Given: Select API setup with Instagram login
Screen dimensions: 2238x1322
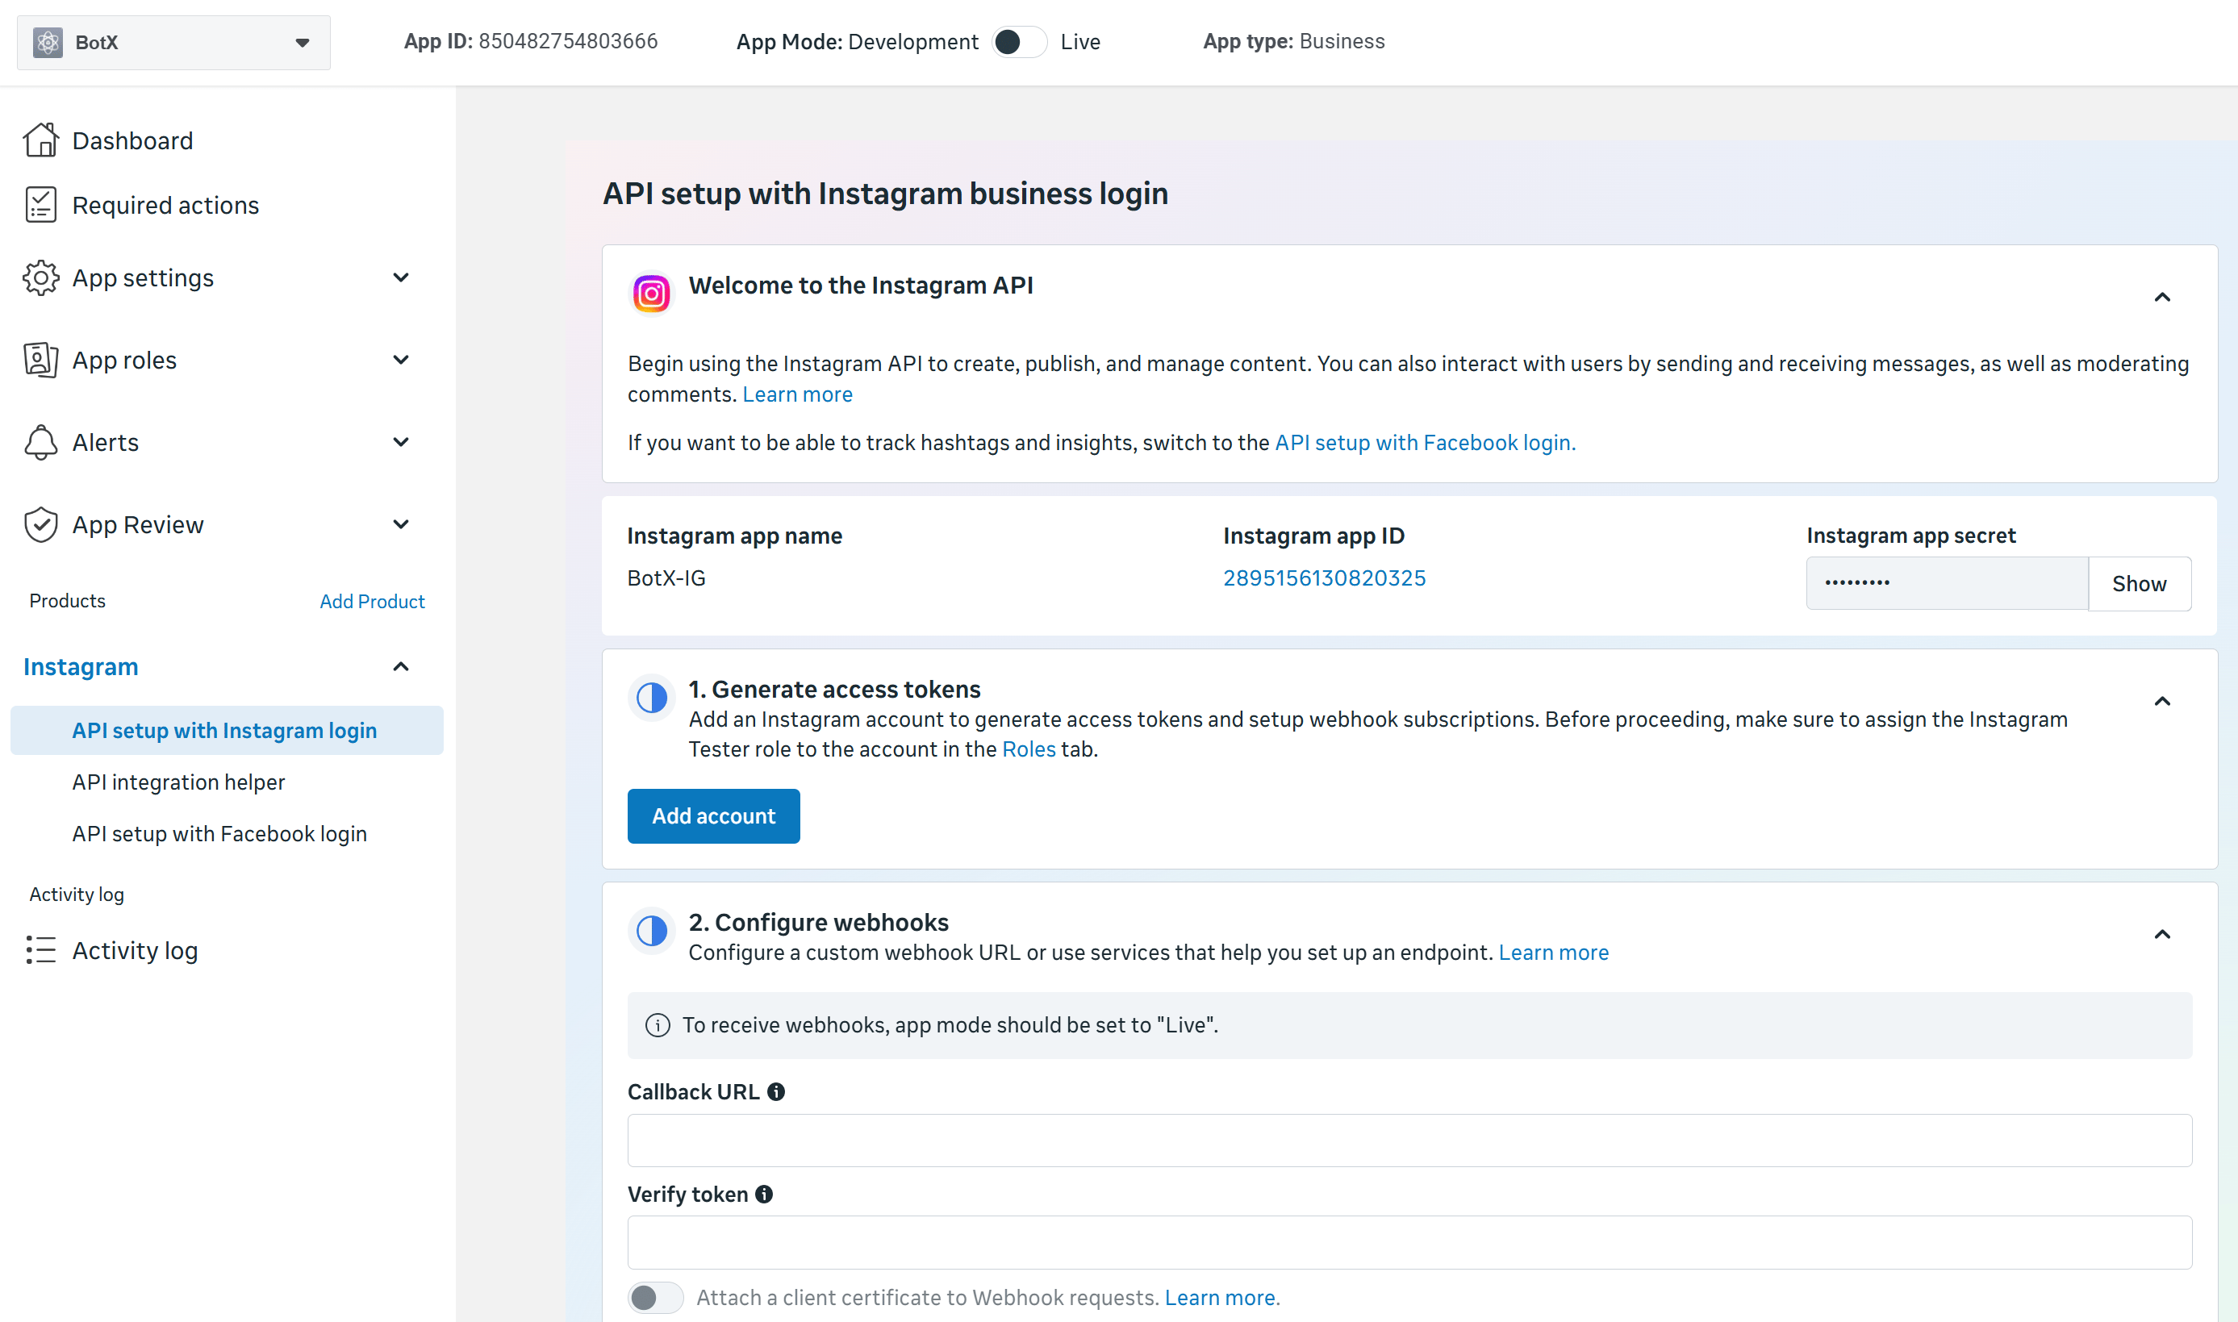Looking at the screenshot, I should coord(226,731).
